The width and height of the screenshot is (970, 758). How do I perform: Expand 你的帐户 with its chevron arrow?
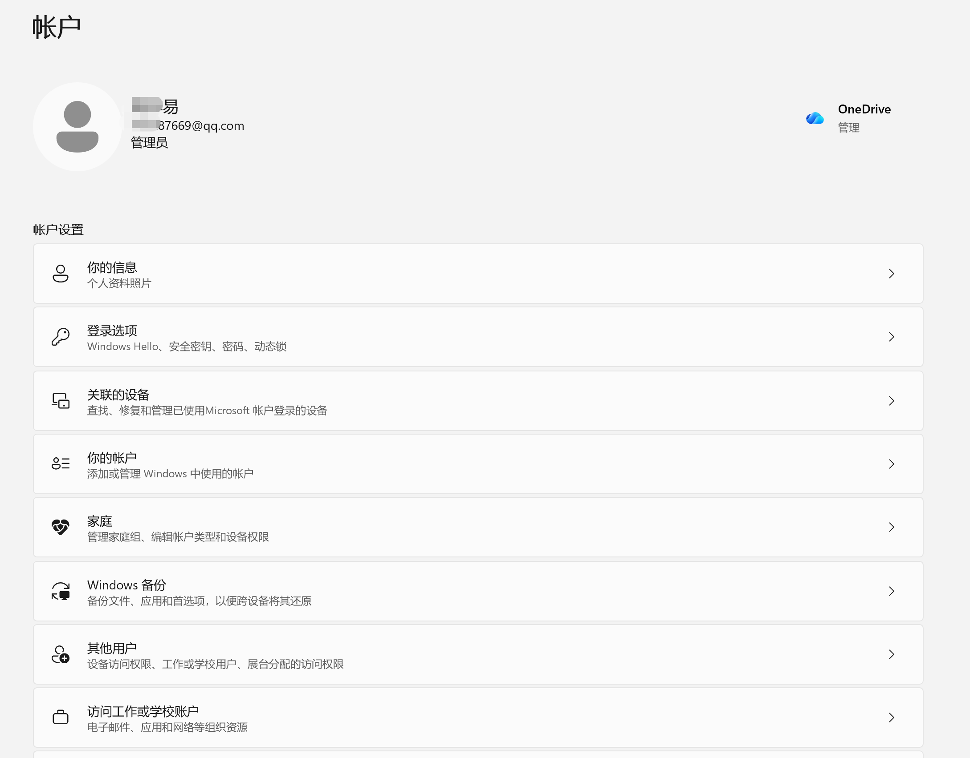click(891, 464)
